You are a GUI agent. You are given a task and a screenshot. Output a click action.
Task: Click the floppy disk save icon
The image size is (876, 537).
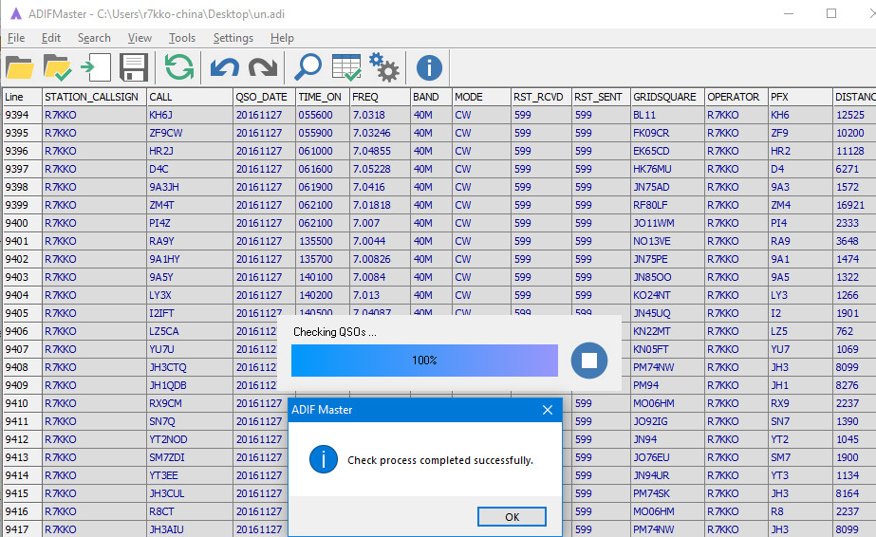tap(132, 67)
